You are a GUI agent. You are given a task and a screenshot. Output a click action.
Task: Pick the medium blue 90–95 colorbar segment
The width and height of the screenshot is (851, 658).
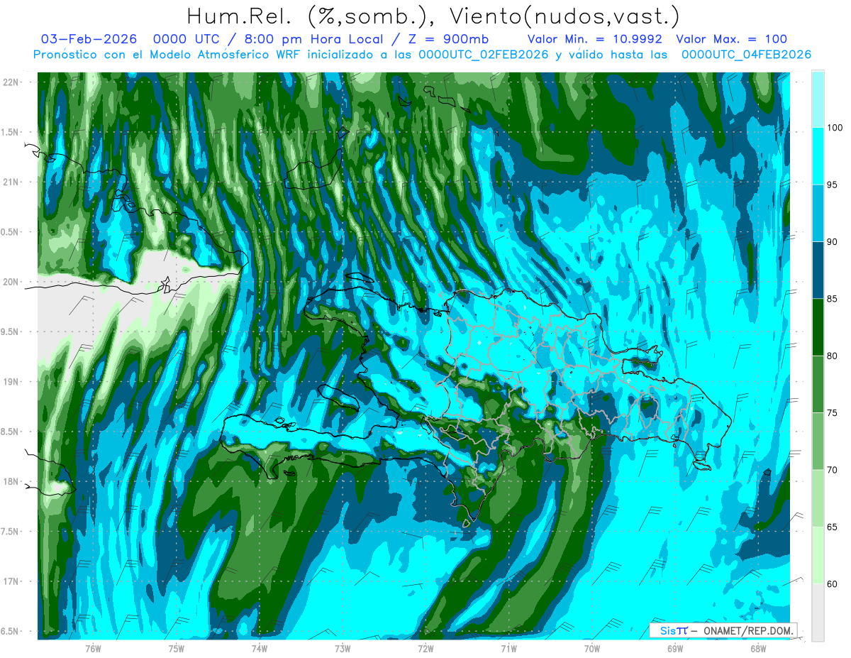pos(818,213)
